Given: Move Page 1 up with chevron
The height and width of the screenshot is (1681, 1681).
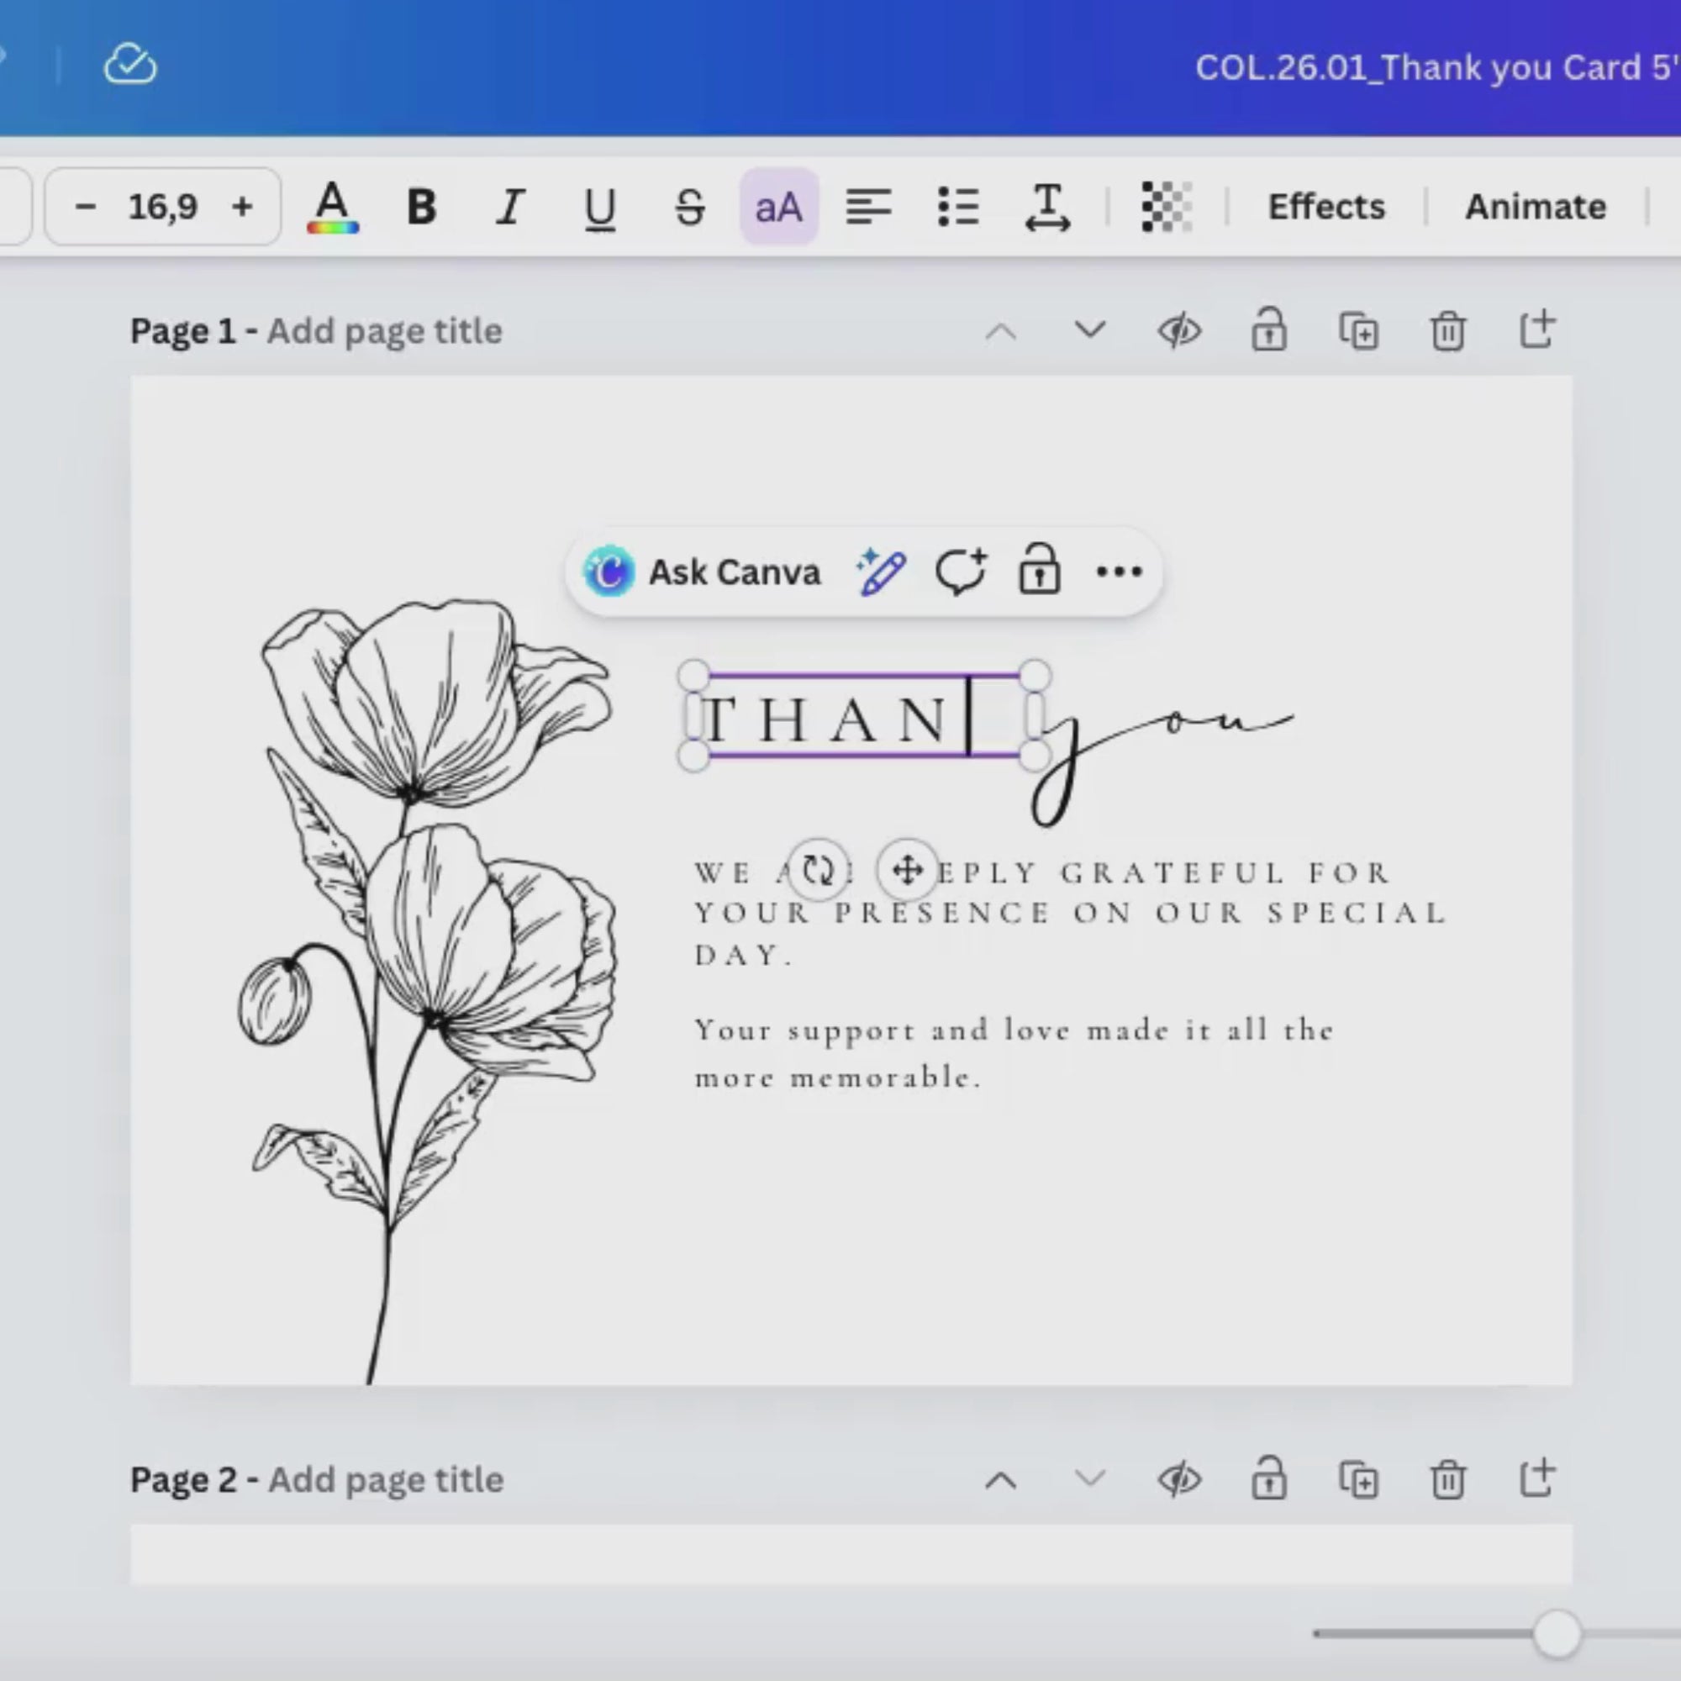Looking at the screenshot, I should tap(1000, 331).
